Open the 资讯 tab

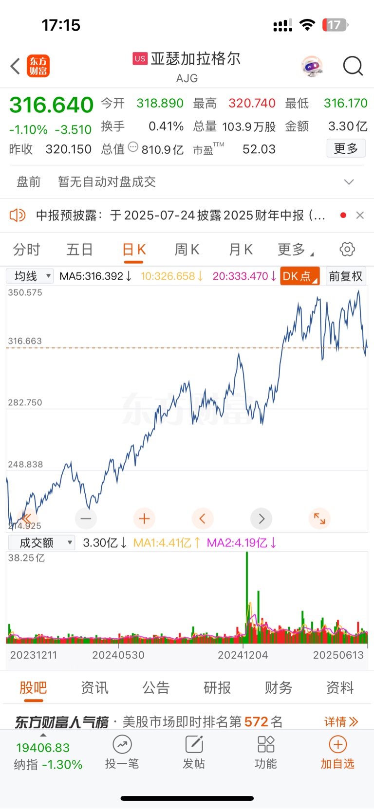94,687
